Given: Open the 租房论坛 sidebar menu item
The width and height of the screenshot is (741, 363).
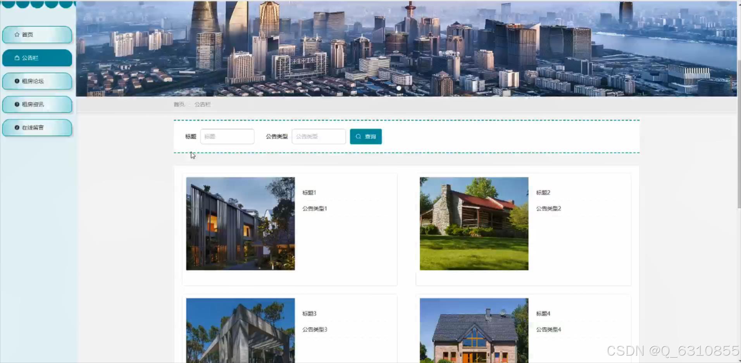Looking at the screenshot, I should 37,81.
